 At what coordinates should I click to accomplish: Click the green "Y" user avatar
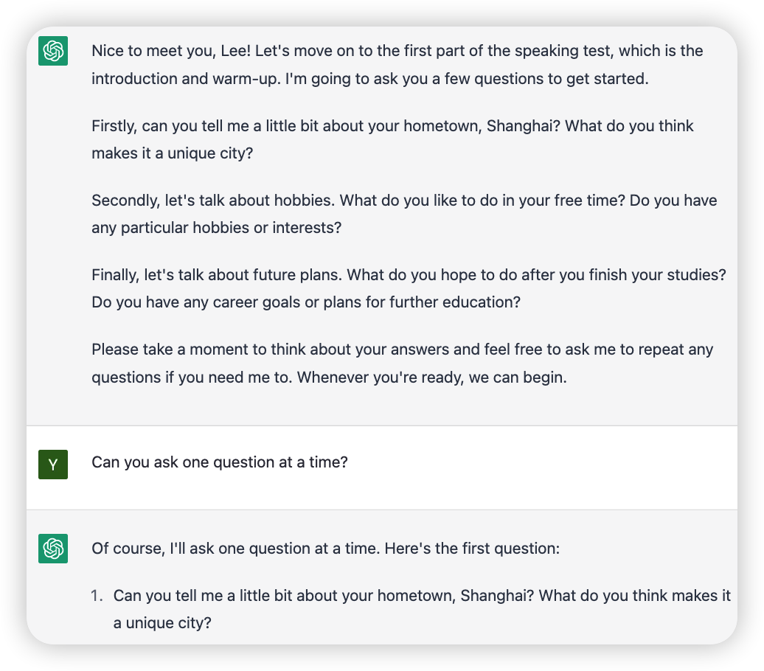click(53, 465)
